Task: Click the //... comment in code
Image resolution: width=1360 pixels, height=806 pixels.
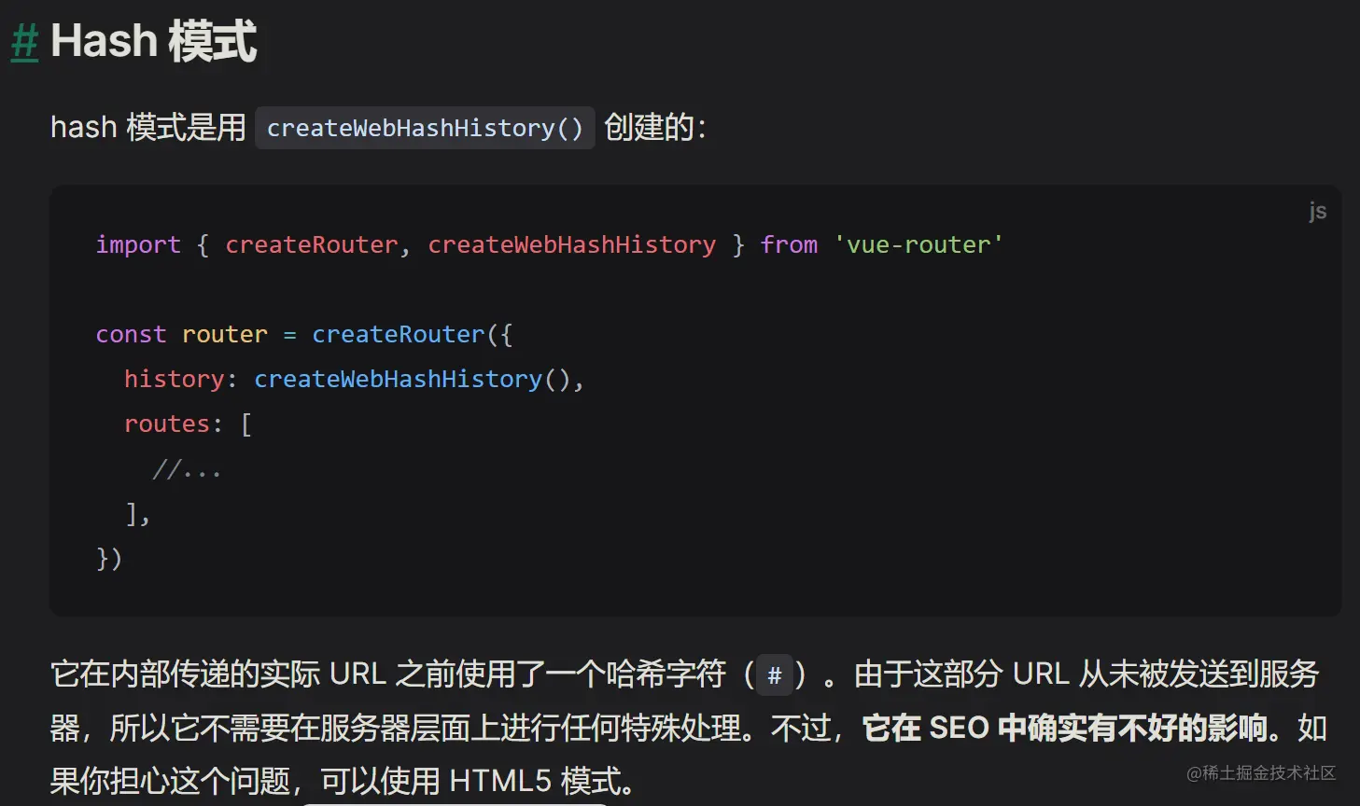Action: pyautogui.click(x=187, y=468)
